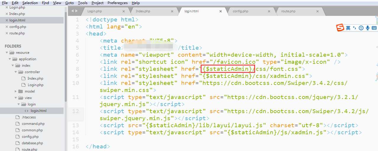Open the Help menu
This screenshot has height=151, width=378.
[x=136, y=3]
